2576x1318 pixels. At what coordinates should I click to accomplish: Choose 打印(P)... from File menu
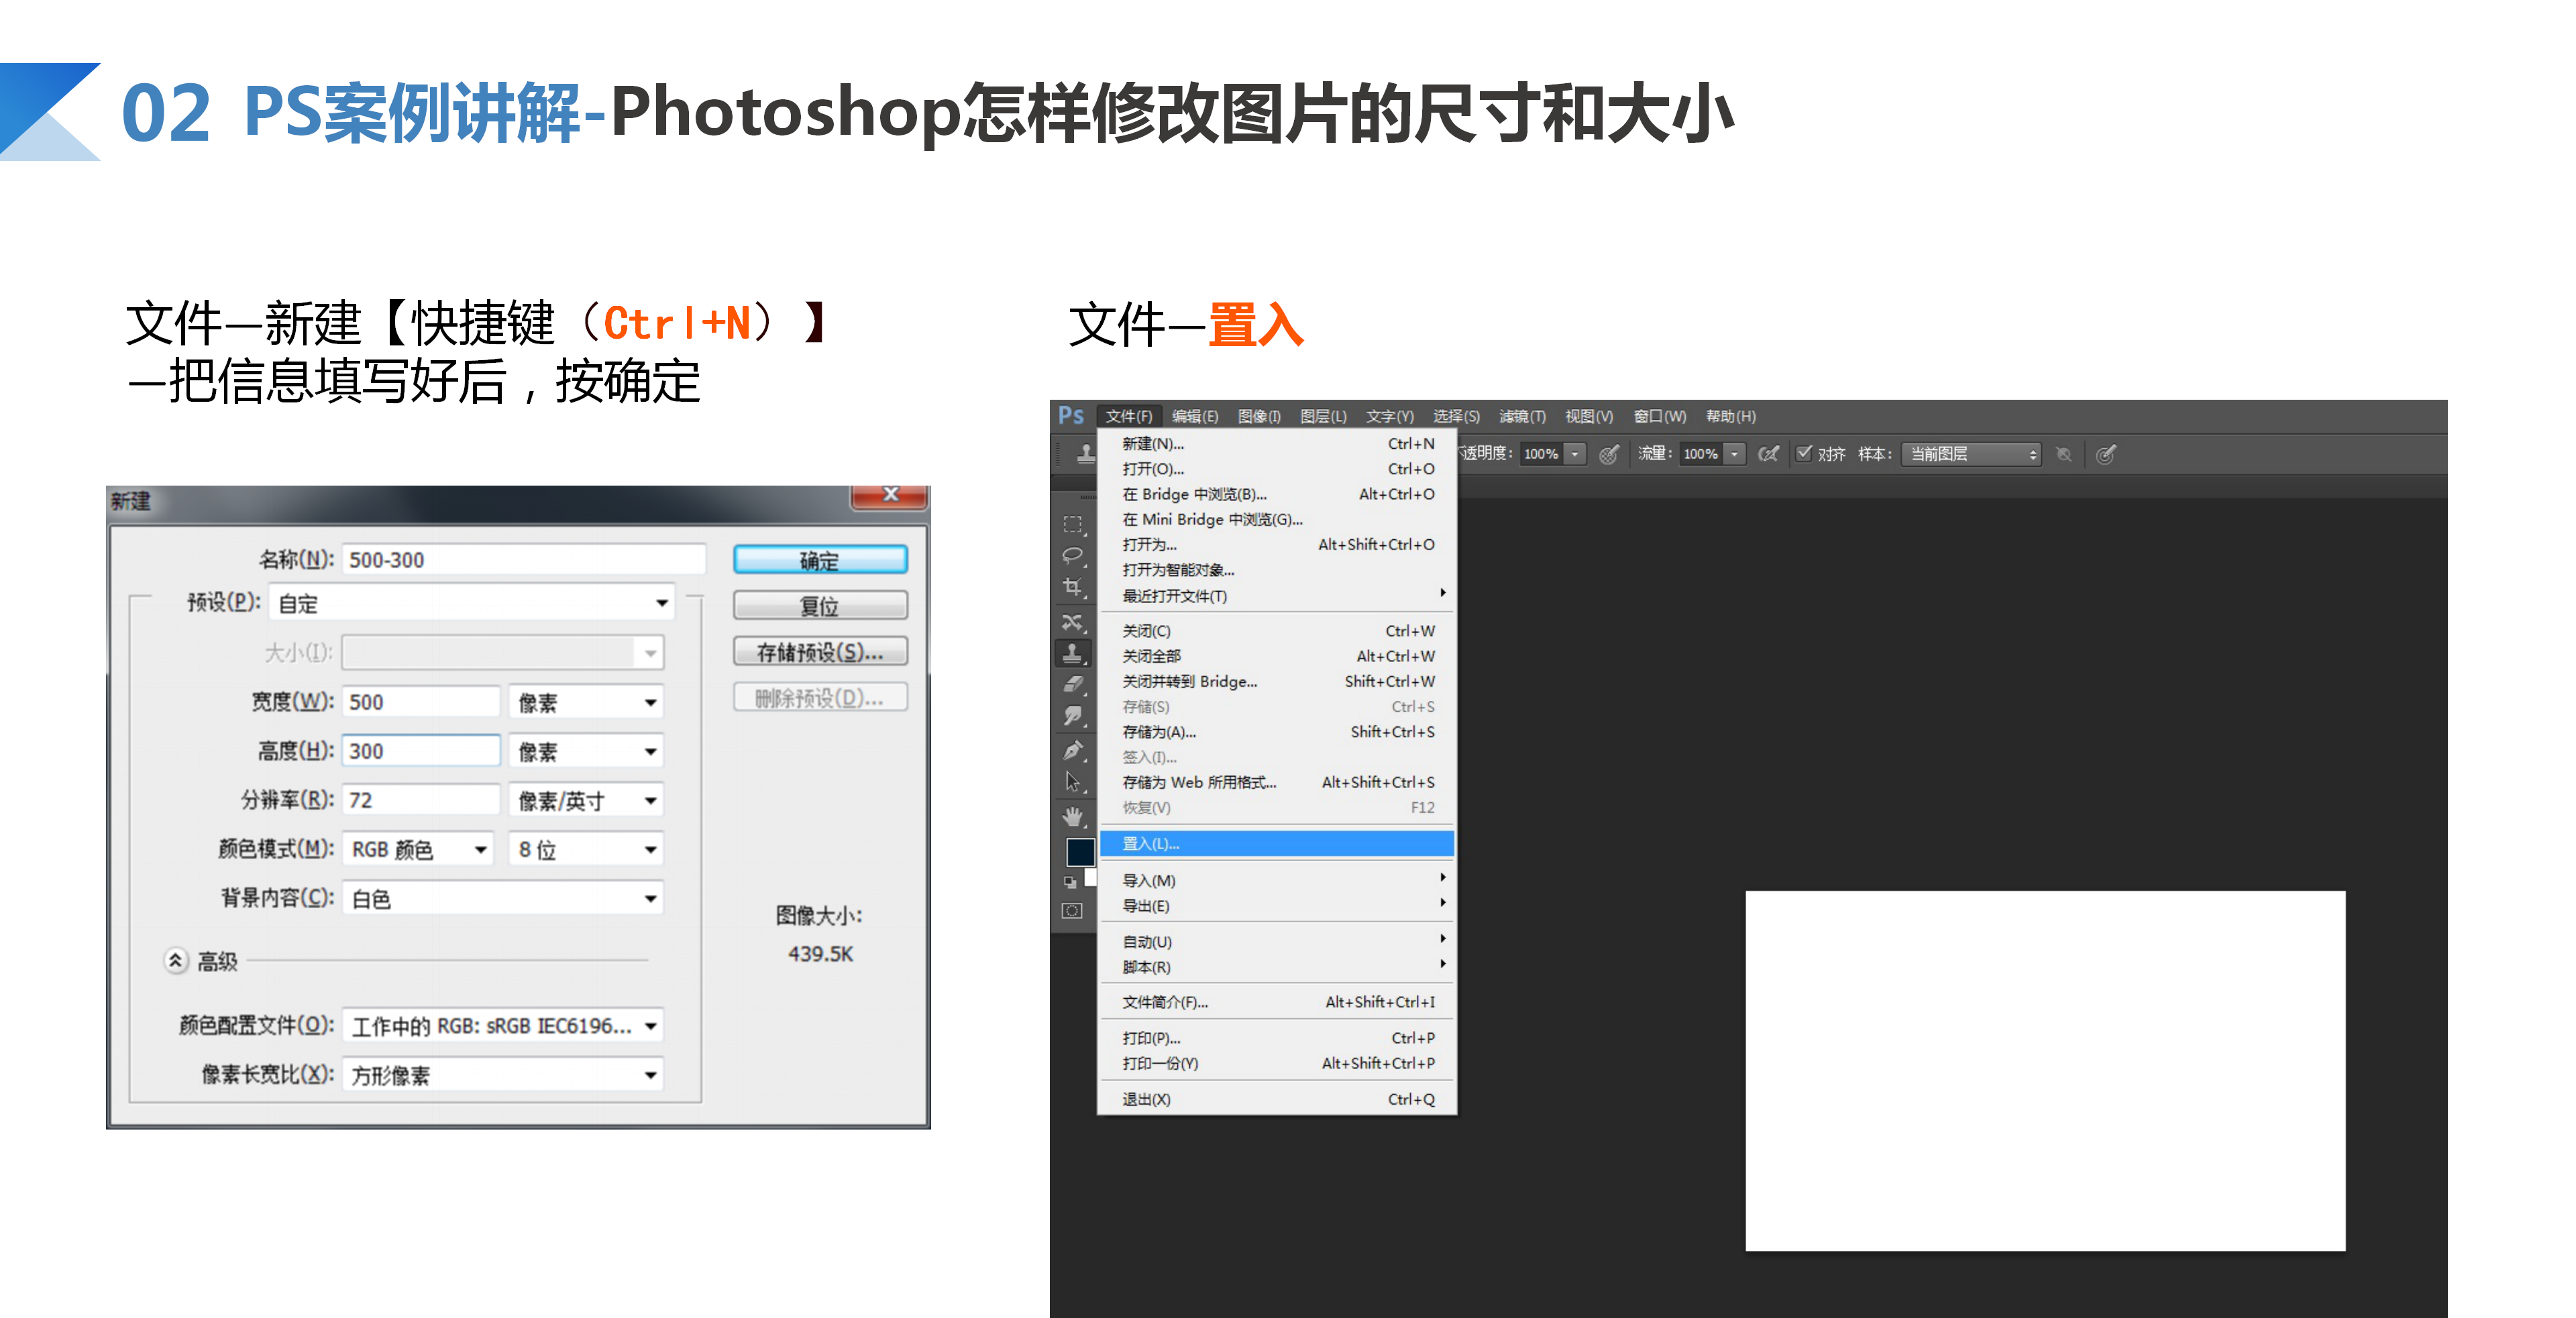pos(1277,1038)
